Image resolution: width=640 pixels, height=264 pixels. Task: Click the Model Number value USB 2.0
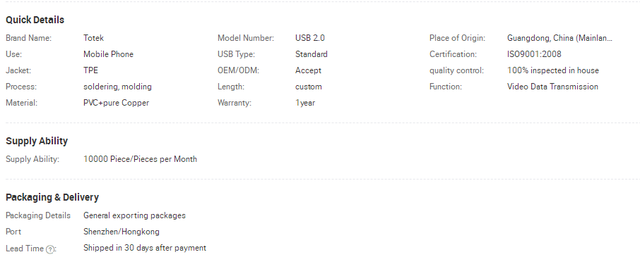click(x=310, y=38)
